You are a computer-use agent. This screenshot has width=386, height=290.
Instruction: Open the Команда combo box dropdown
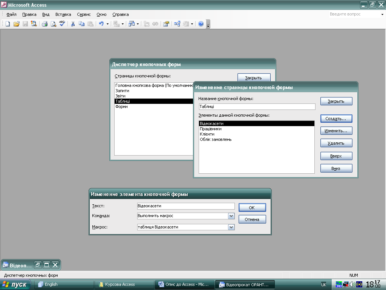click(231, 216)
